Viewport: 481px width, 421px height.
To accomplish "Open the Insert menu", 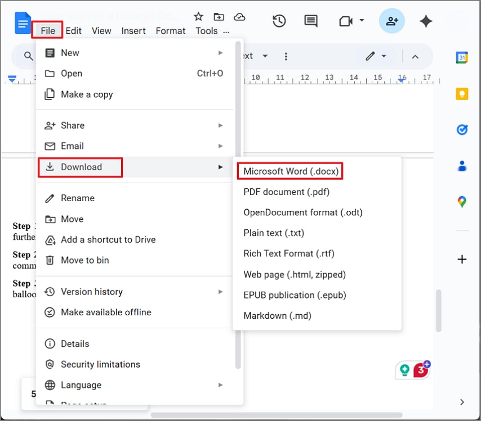I will tap(133, 31).
